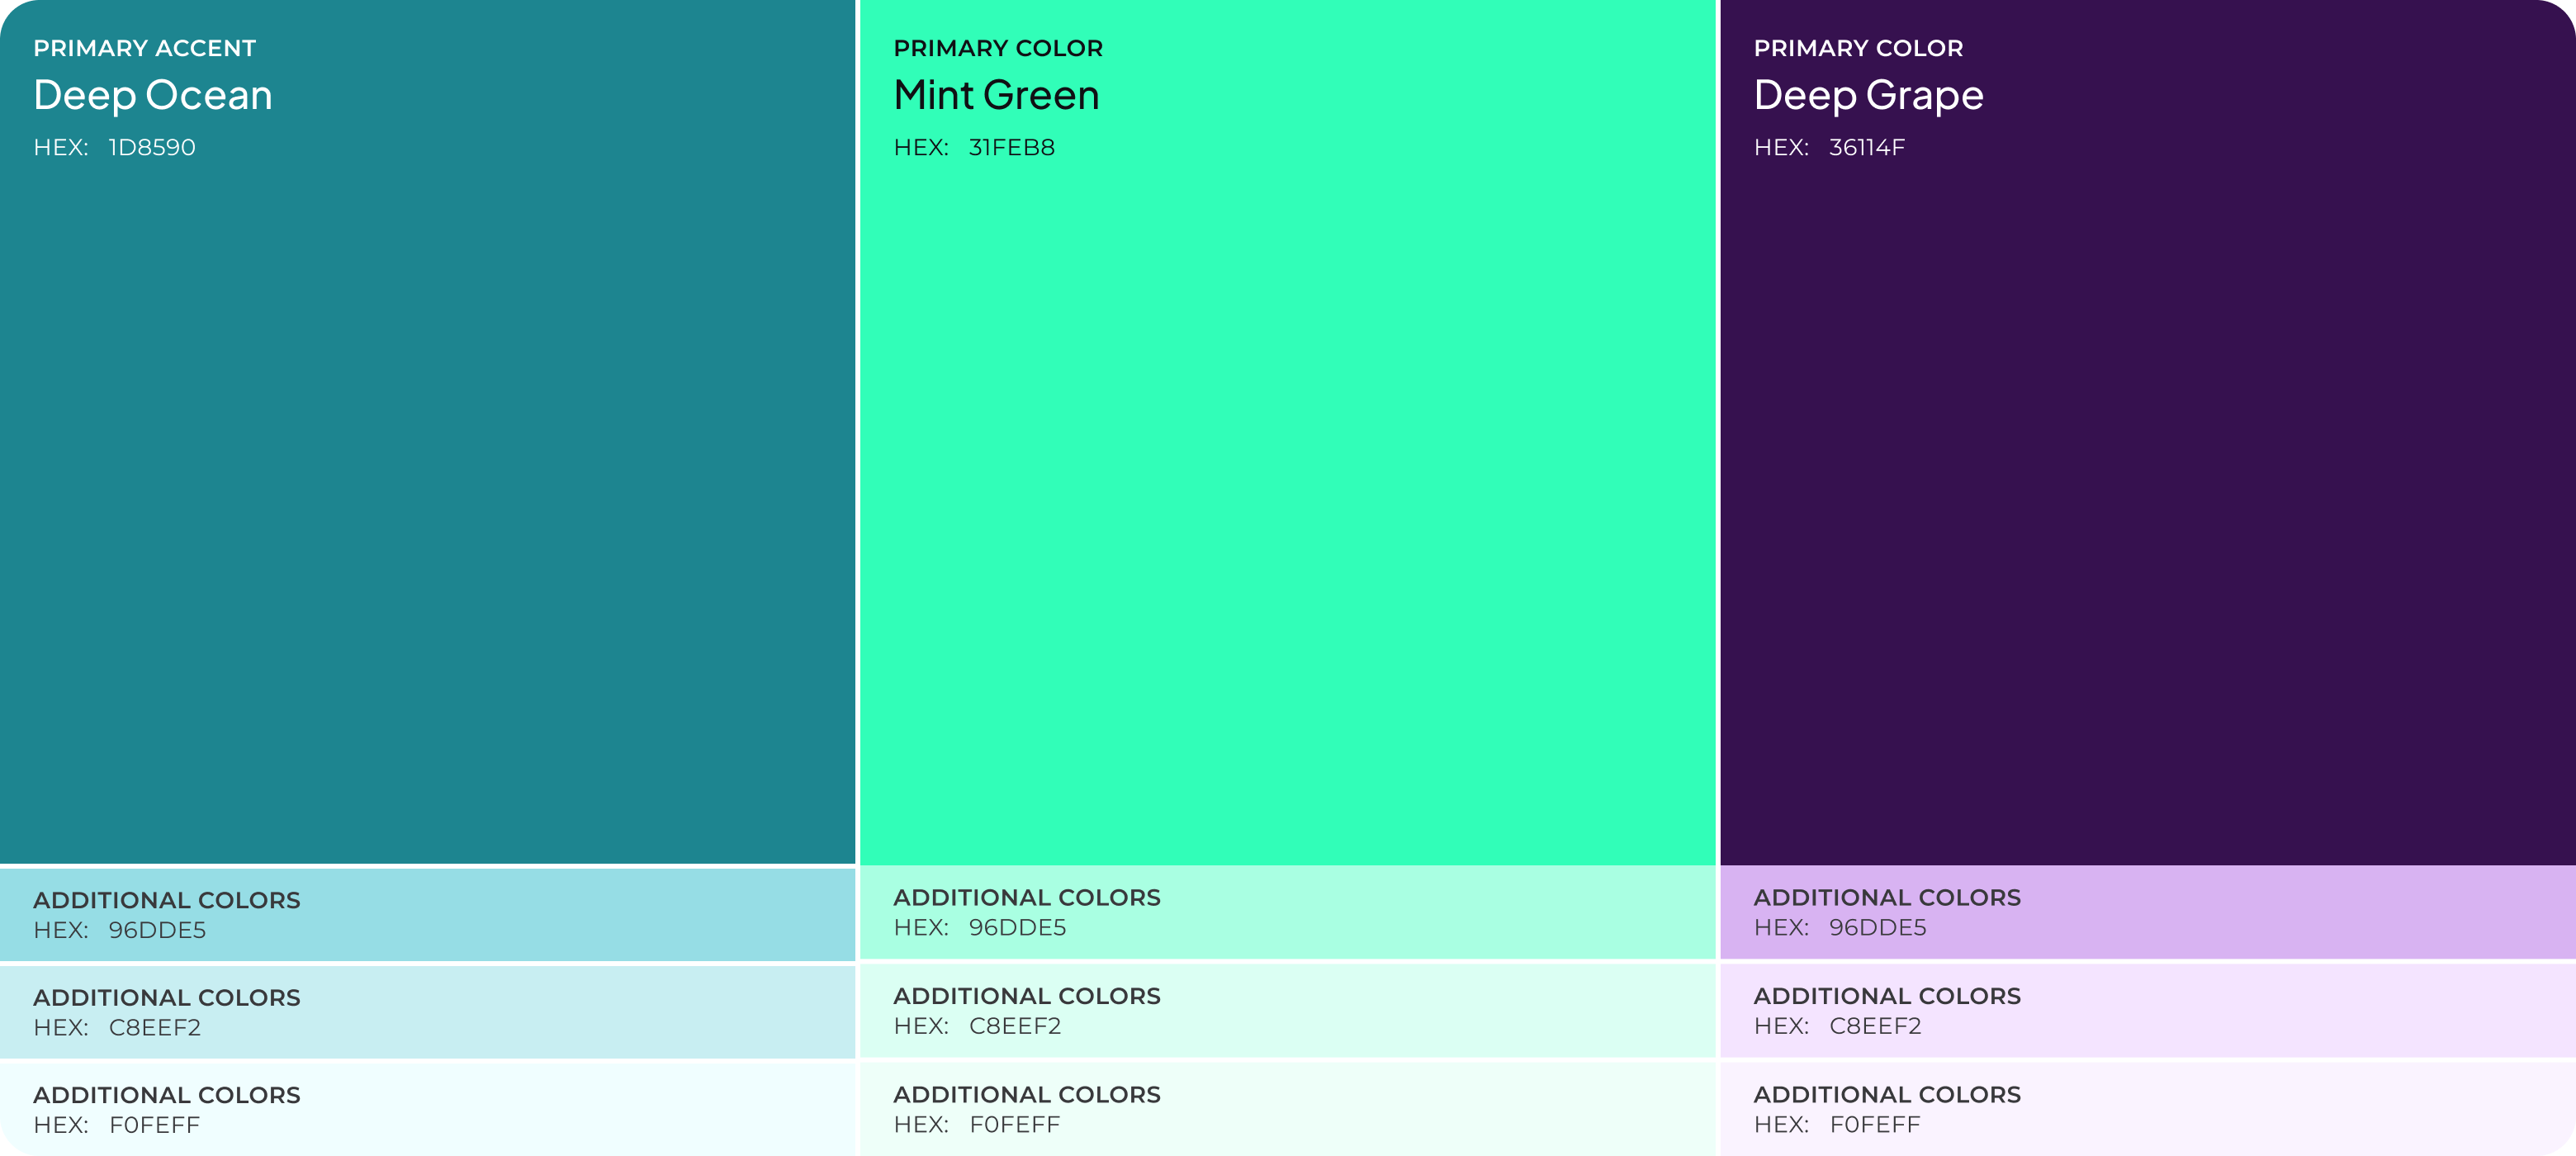Click the Deep Ocean primary swatch
This screenshot has width=2576, height=1156.
[x=428, y=500]
